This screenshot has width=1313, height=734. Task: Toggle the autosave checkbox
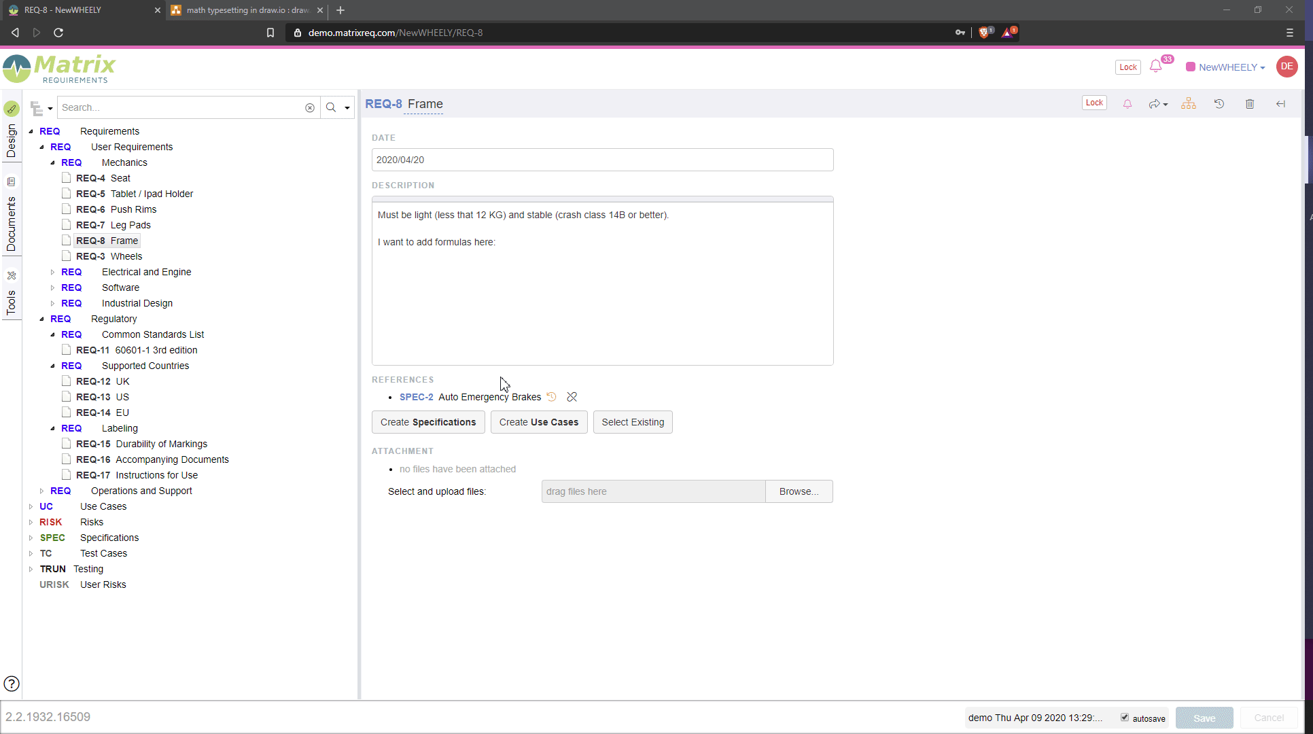click(1125, 718)
